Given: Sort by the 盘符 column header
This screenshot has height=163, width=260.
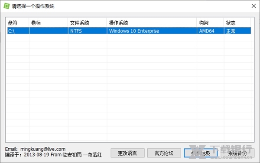Looking at the screenshot, I should coord(18,23).
